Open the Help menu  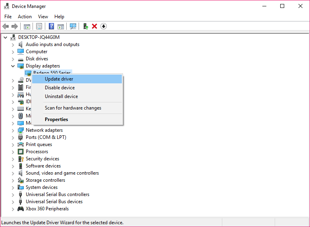pos(59,17)
